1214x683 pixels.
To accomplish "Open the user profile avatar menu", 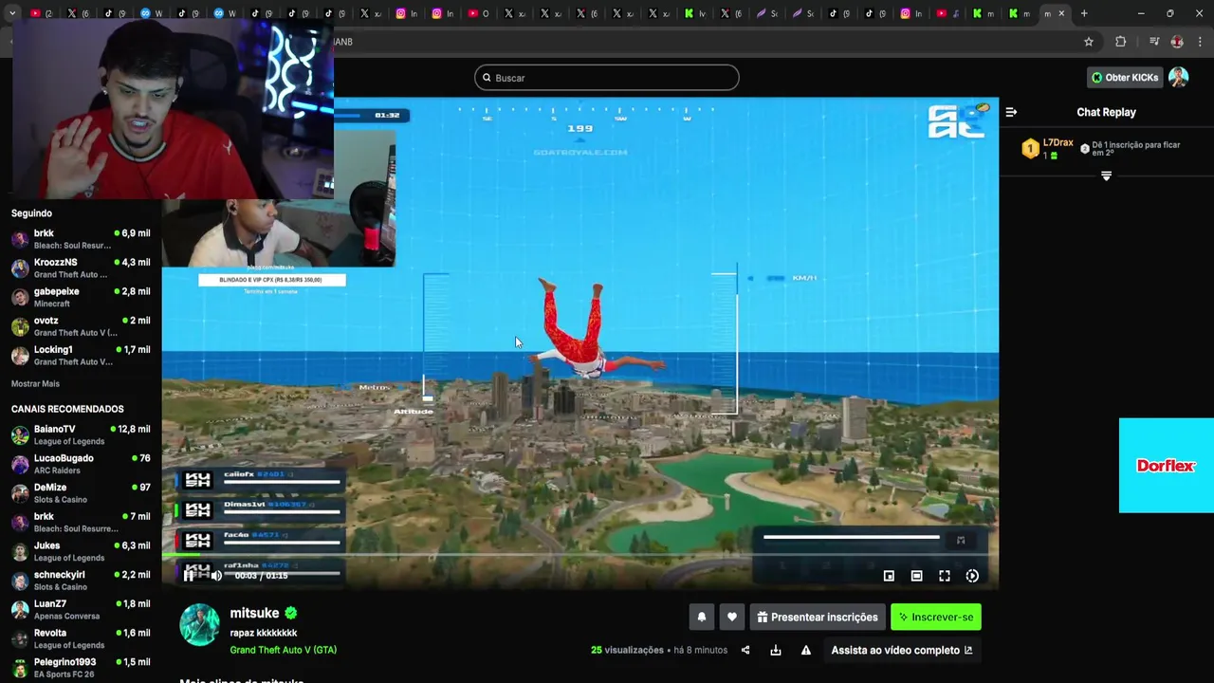I will click(1178, 78).
